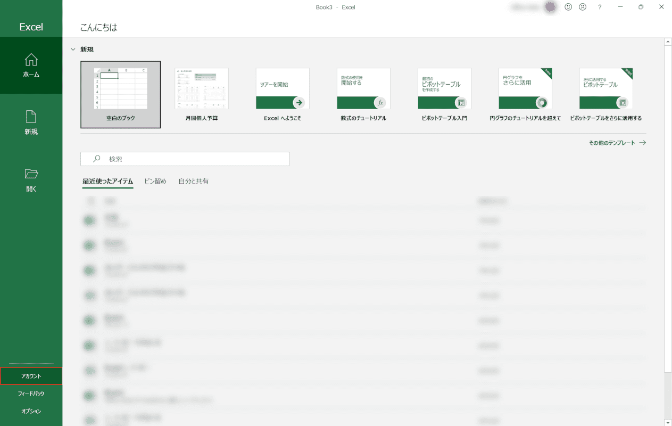Choose the 月間個人予算 template
The height and width of the screenshot is (426, 672).
tap(202, 94)
